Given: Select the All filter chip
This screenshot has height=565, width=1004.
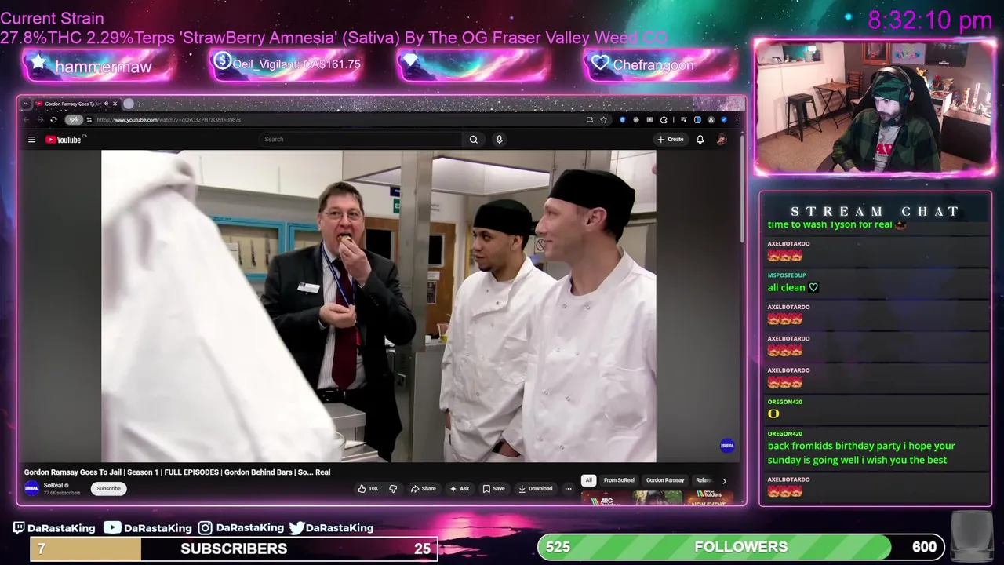Looking at the screenshot, I should click(588, 480).
